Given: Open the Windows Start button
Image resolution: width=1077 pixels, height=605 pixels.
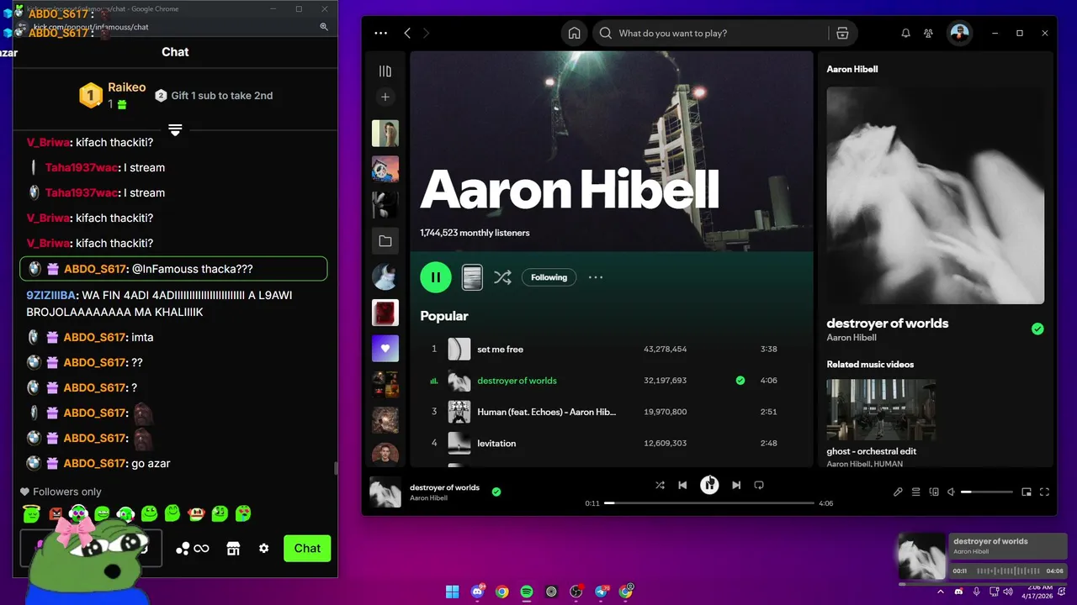Looking at the screenshot, I should [452, 592].
